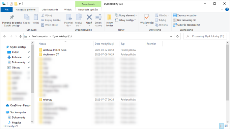Go forward with the forward arrow

(x=11, y=36)
